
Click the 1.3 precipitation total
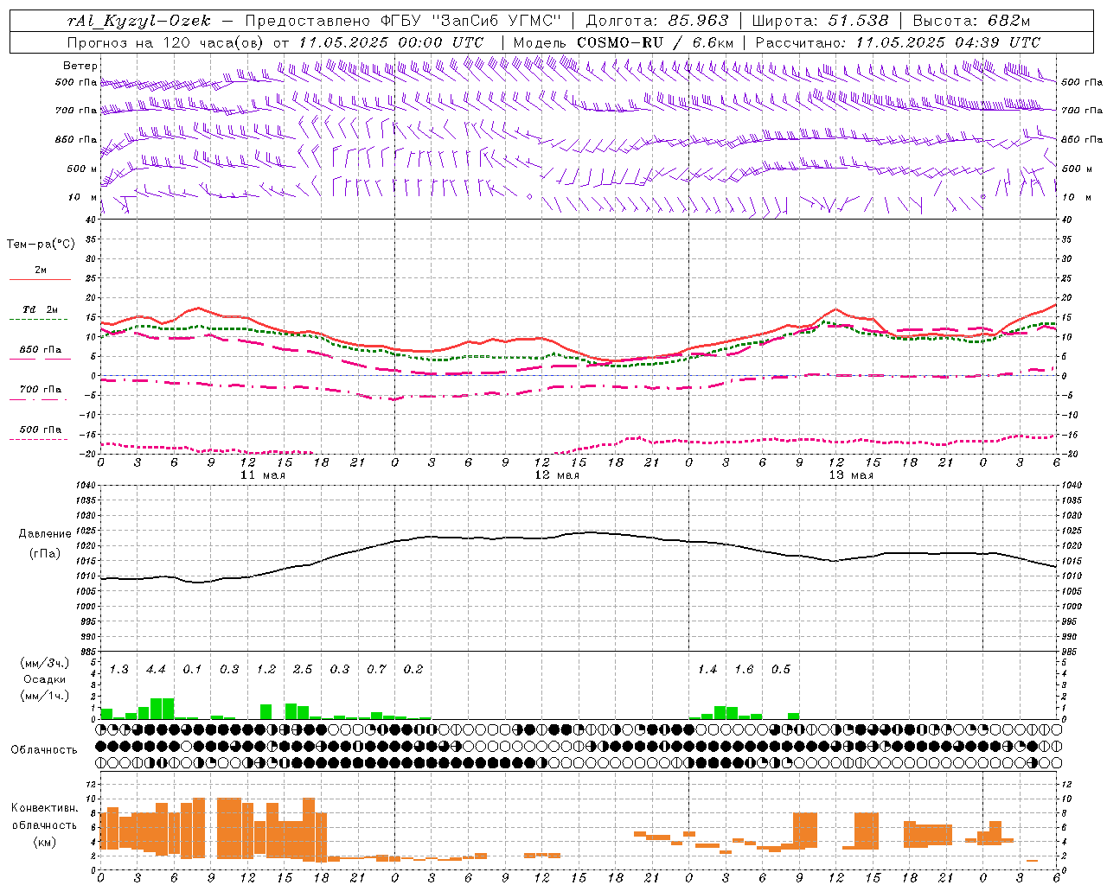point(118,669)
